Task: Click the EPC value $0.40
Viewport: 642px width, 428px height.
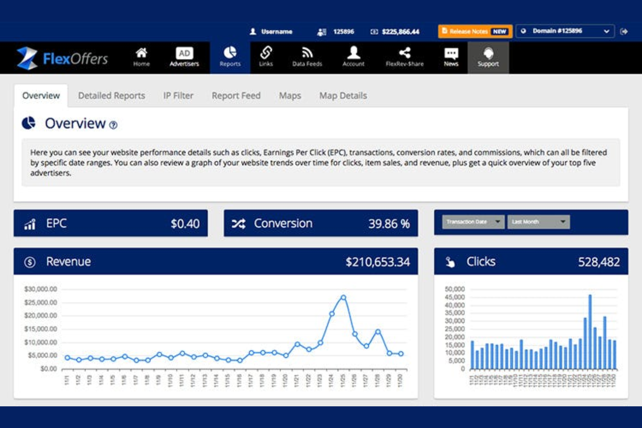Action: [185, 224]
